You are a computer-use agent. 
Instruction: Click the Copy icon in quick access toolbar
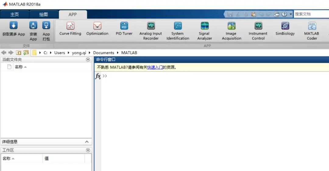pos(246,14)
